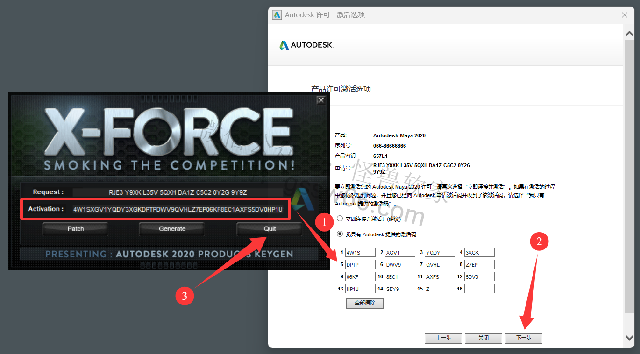The width and height of the screenshot is (640, 354).
Task: Click into the Request field in X-Force
Action: tap(178, 192)
